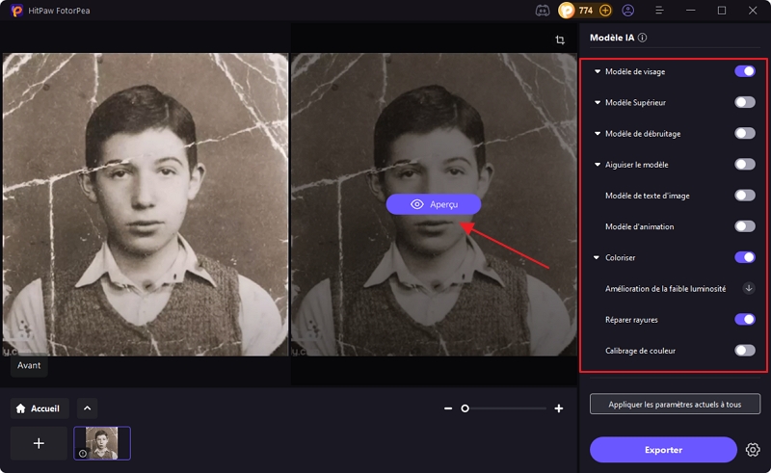Click the Modèle d'animation label
771x473 pixels.
click(x=639, y=226)
